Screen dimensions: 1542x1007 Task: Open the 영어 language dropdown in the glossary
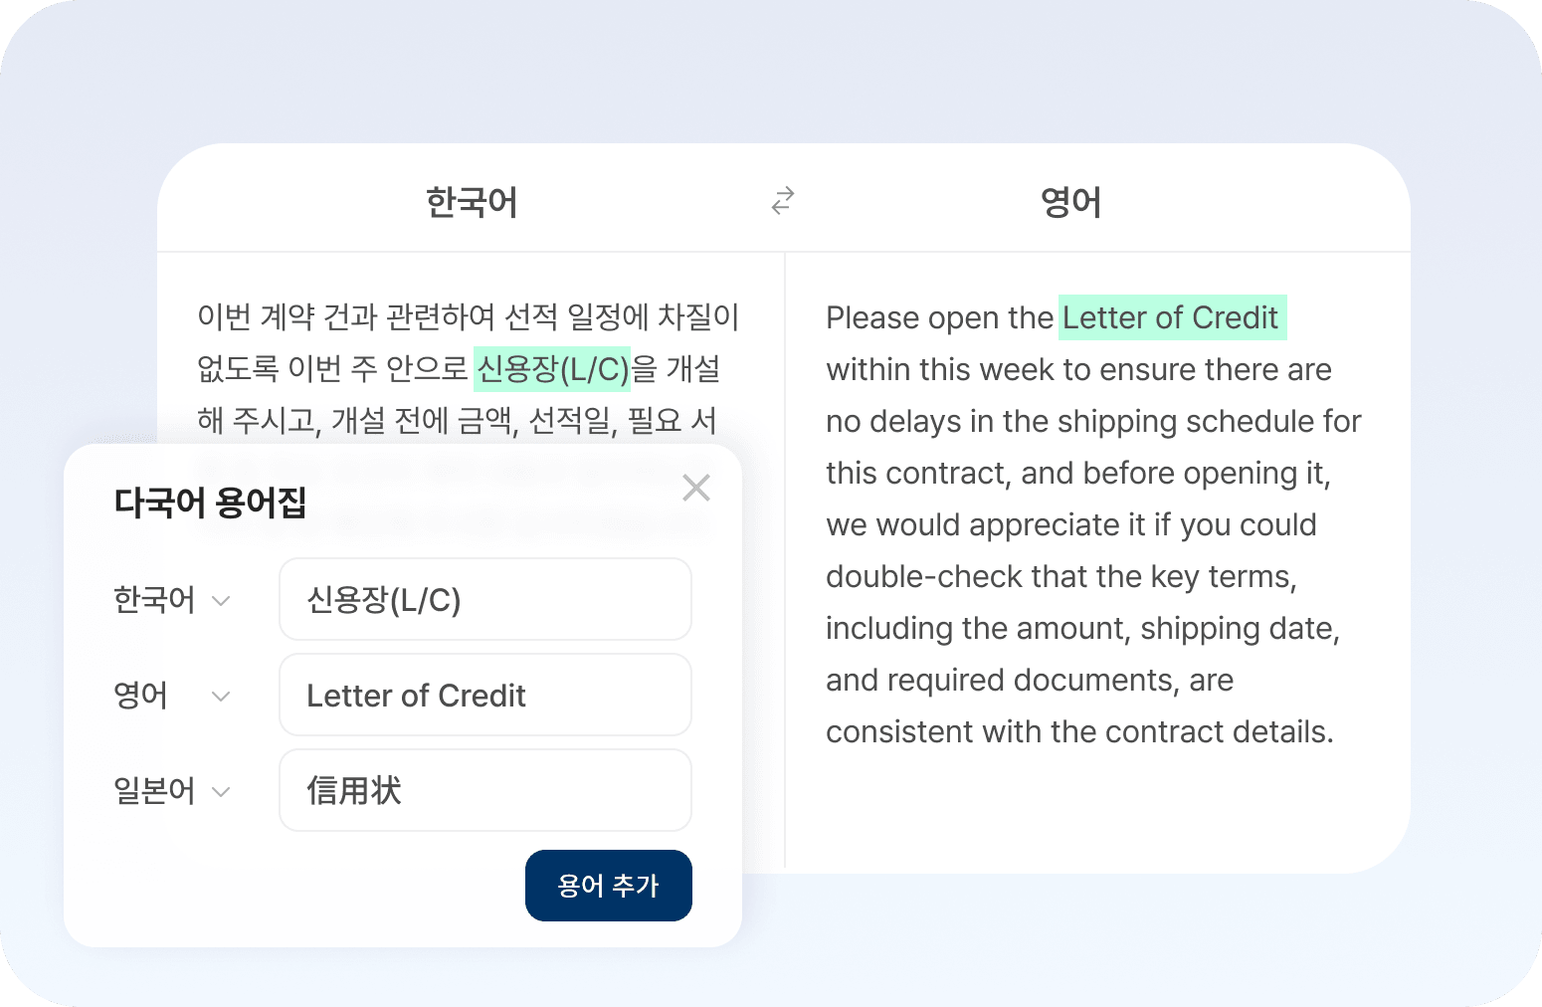coord(172,696)
